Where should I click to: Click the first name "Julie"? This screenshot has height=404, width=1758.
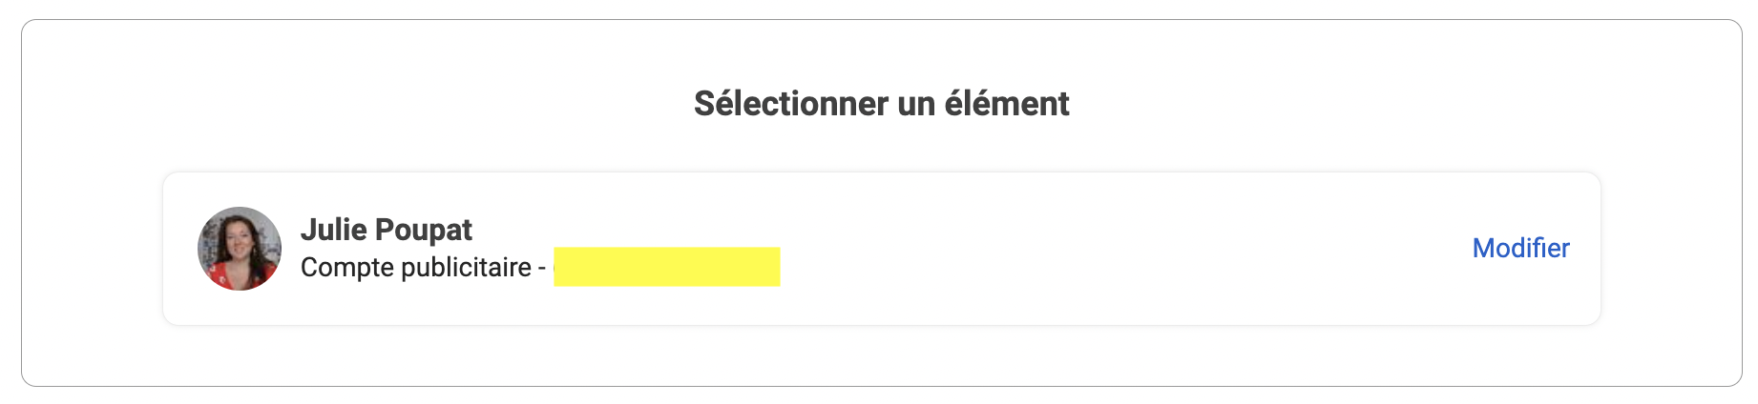coord(334,230)
